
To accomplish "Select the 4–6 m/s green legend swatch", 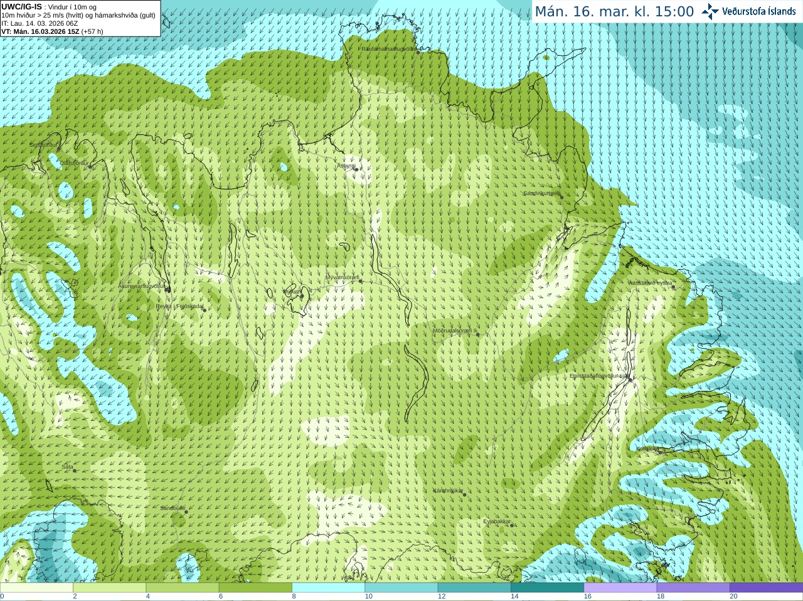I will tap(183, 588).
